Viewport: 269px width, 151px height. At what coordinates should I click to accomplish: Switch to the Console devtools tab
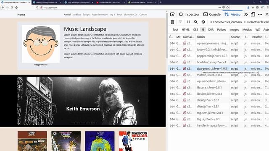(x=212, y=15)
